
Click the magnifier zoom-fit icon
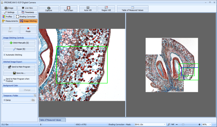(x=169, y=124)
